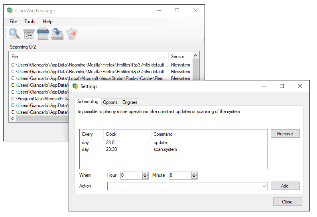317x217 pixels.
Task: Click the Add button
Action: 285,186
